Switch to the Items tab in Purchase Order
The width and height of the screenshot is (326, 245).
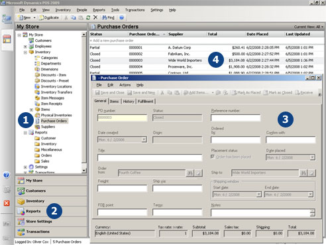(115, 102)
